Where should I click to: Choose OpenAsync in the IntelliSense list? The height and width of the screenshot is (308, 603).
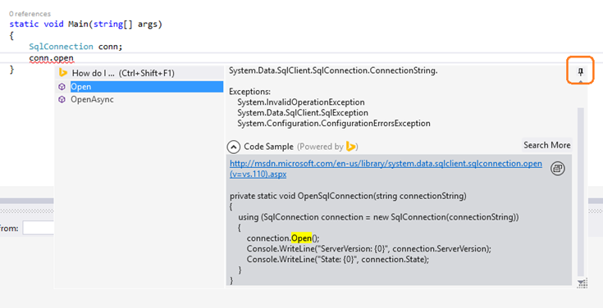92,99
